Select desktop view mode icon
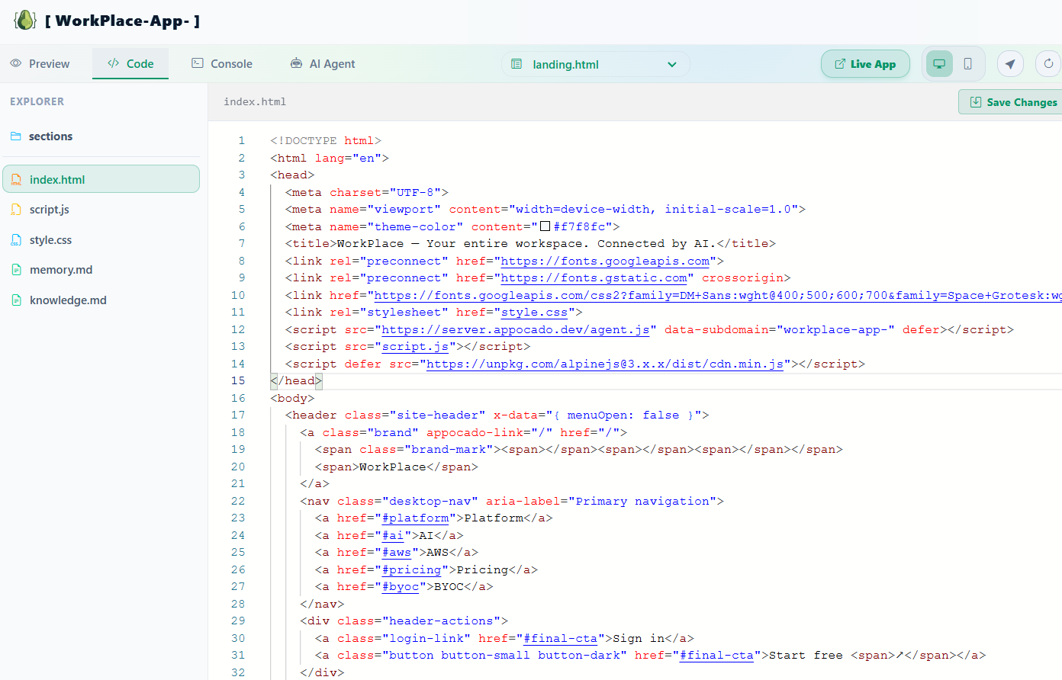The image size is (1062, 680). (939, 64)
